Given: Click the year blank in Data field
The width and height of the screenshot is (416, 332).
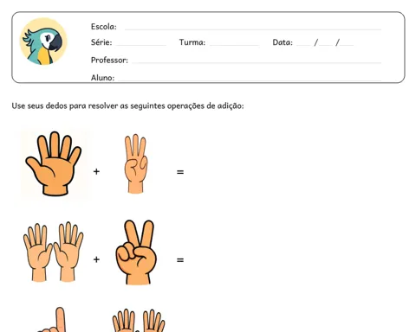Looking at the screenshot, I should click(x=347, y=45).
